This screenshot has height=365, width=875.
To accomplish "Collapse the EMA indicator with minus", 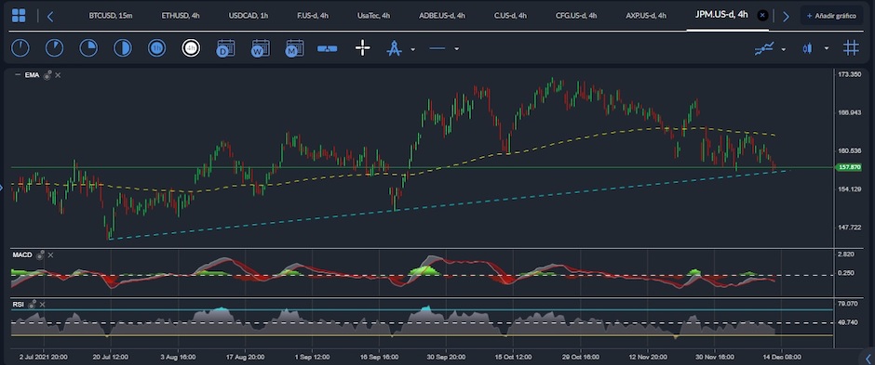I will tap(18, 74).
